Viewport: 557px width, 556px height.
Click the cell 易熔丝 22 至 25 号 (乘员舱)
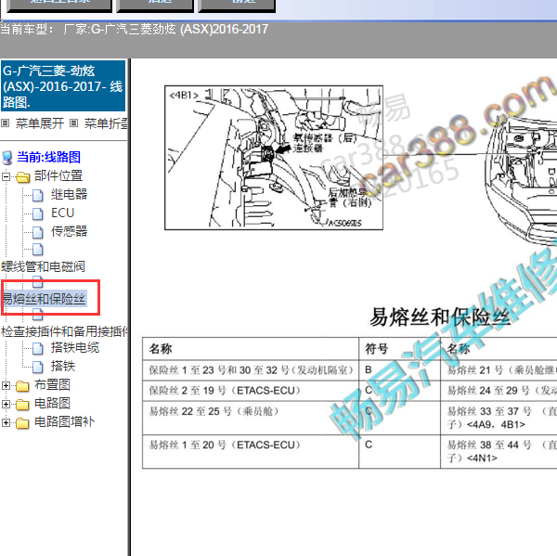[251, 418]
